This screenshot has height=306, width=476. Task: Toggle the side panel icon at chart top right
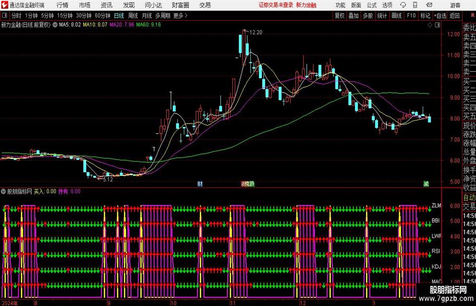(437, 25)
